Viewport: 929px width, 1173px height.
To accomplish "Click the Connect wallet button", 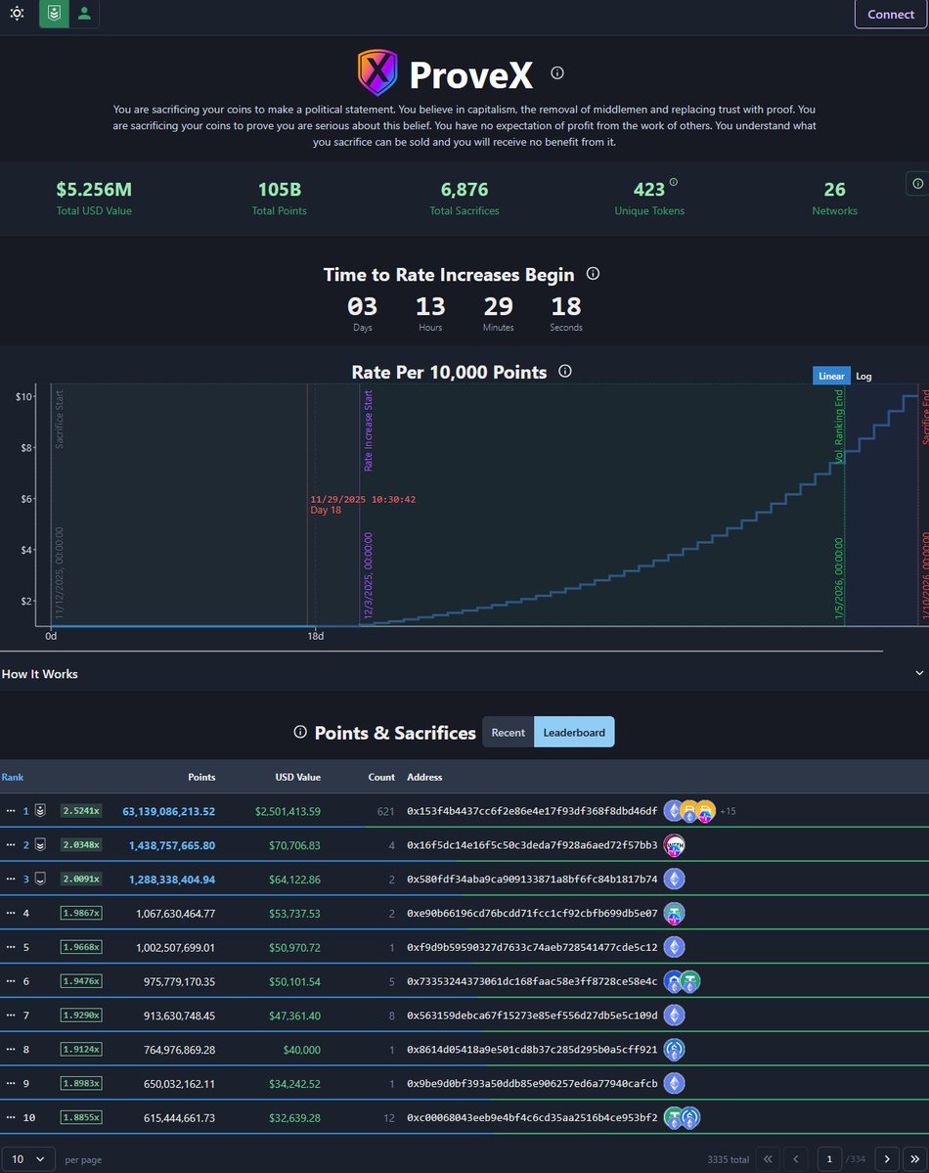I will click(890, 15).
